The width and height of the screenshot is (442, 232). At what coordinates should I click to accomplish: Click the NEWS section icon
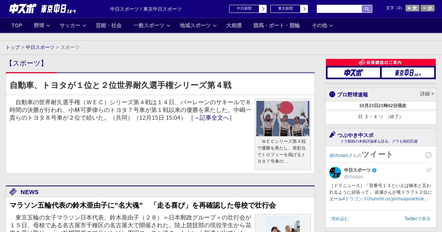13,191
